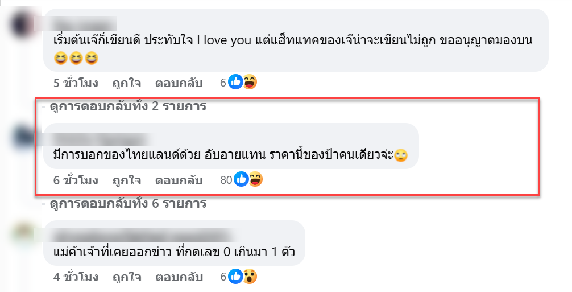Click the laughing reaction emoji on the top comment
This screenshot has width=572, height=292.
250,83
